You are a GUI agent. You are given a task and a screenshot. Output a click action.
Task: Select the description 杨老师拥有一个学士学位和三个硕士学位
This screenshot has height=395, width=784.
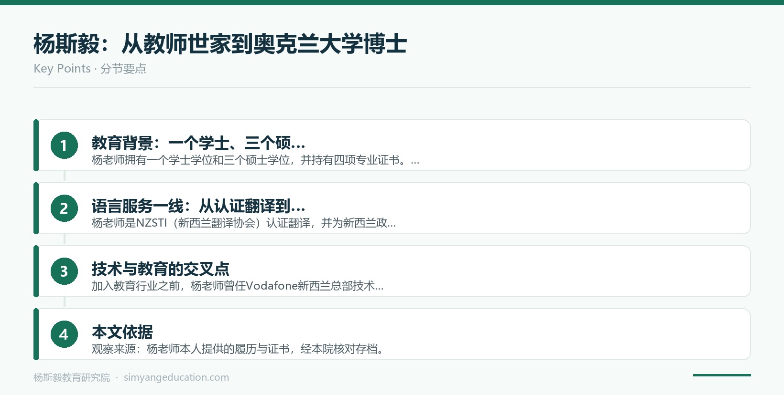click(x=191, y=160)
